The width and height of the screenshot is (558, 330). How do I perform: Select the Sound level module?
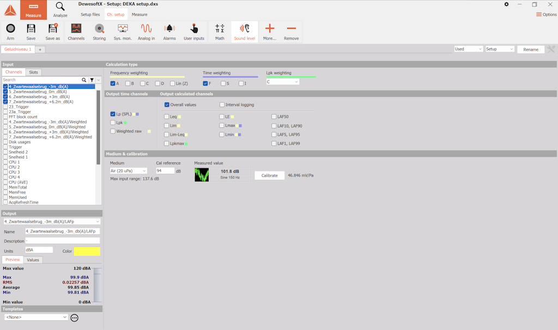click(245, 32)
